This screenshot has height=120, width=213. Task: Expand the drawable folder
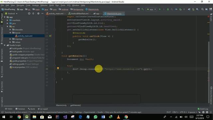point(10,30)
